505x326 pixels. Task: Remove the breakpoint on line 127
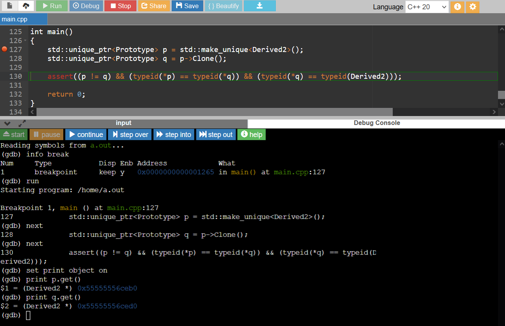tap(4, 49)
